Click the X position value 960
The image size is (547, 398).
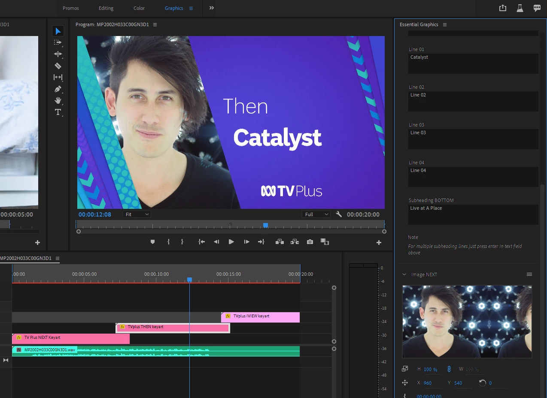427,383
